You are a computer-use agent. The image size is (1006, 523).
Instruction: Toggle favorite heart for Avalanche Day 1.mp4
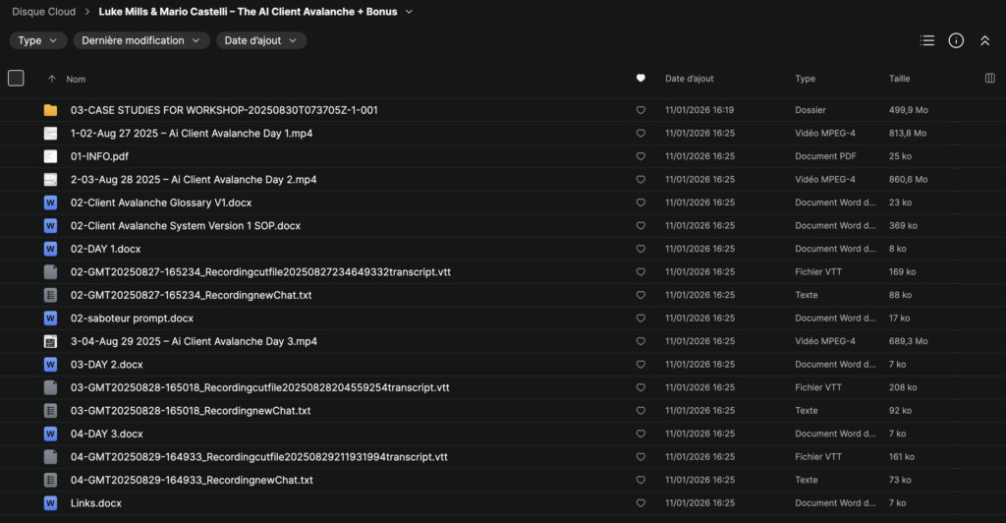(x=641, y=134)
